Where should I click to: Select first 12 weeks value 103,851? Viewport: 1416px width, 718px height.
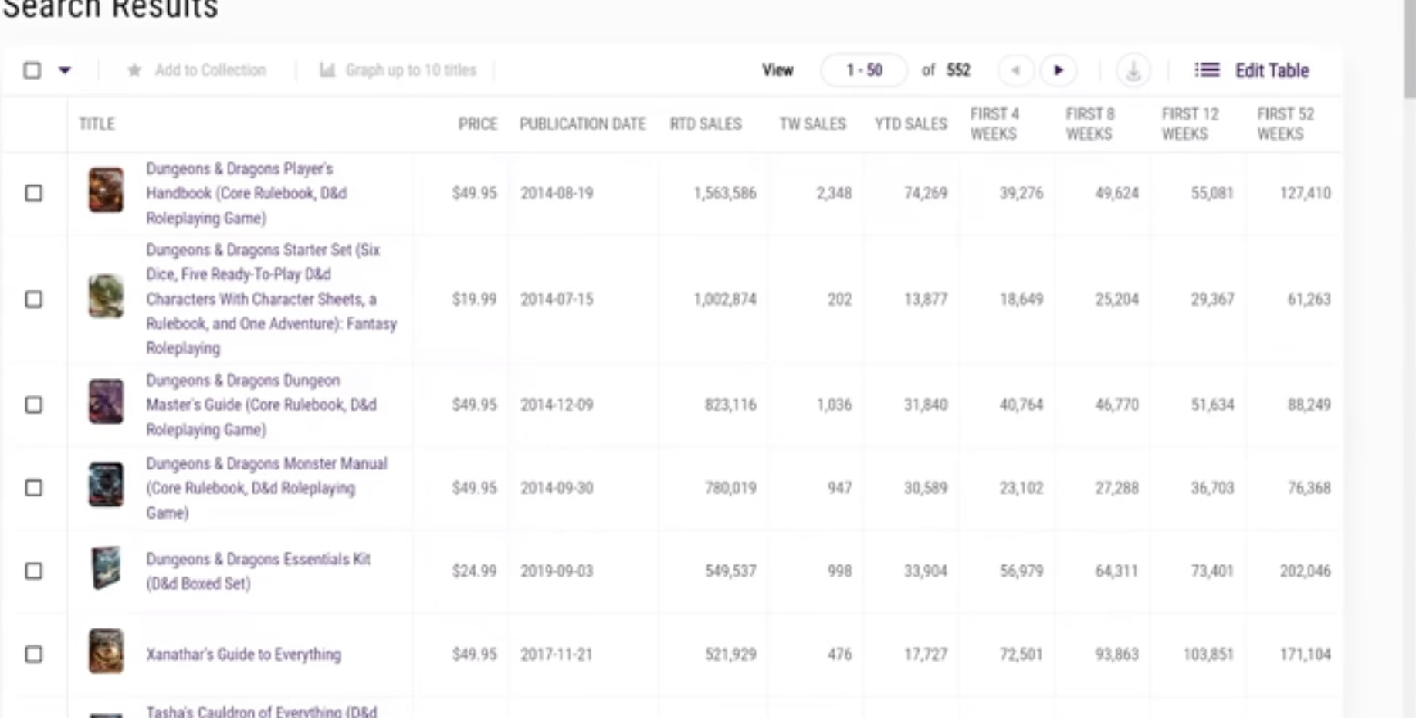click(x=1208, y=654)
